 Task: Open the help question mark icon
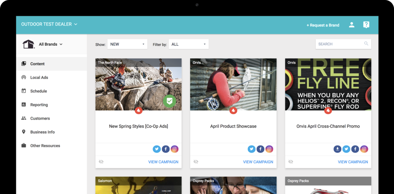[x=366, y=25]
